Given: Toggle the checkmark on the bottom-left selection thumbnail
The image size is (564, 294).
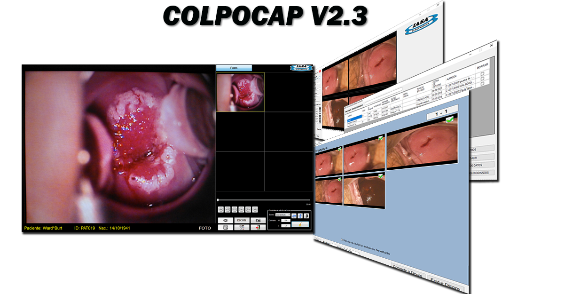Looking at the screenshot, I should [x=339, y=179].
